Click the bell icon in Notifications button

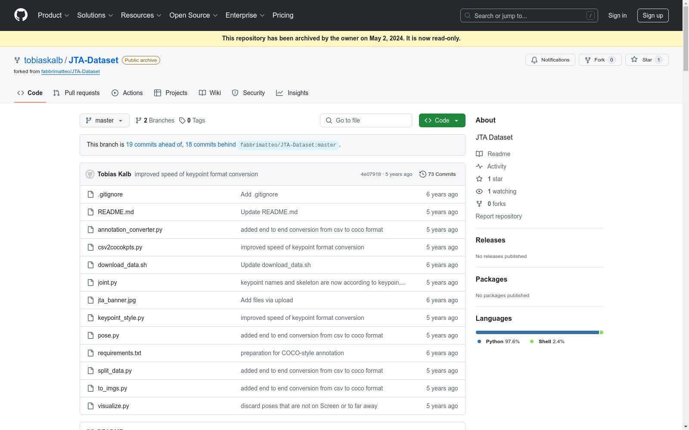point(534,60)
